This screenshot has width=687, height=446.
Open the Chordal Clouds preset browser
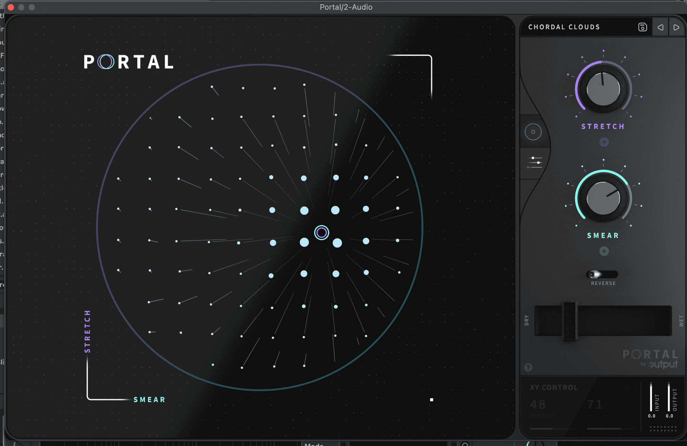click(564, 27)
